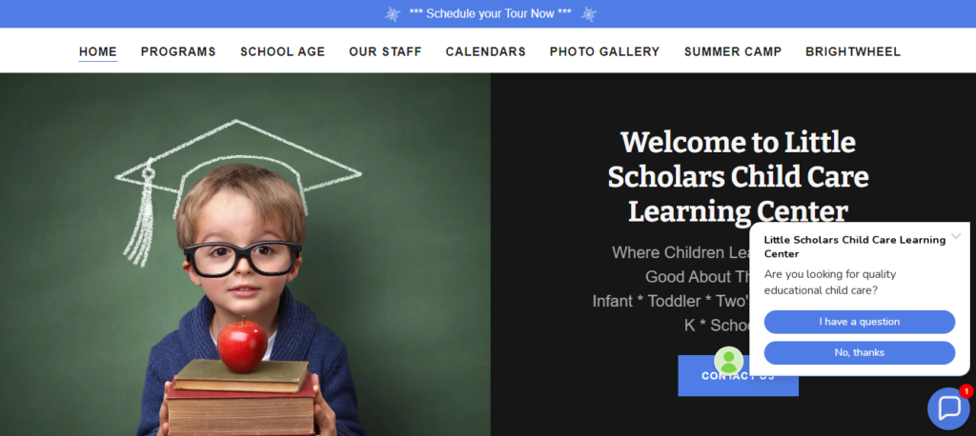The height and width of the screenshot is (436, 976).
Task: Open the Summer Camp page
Action: 733,51
